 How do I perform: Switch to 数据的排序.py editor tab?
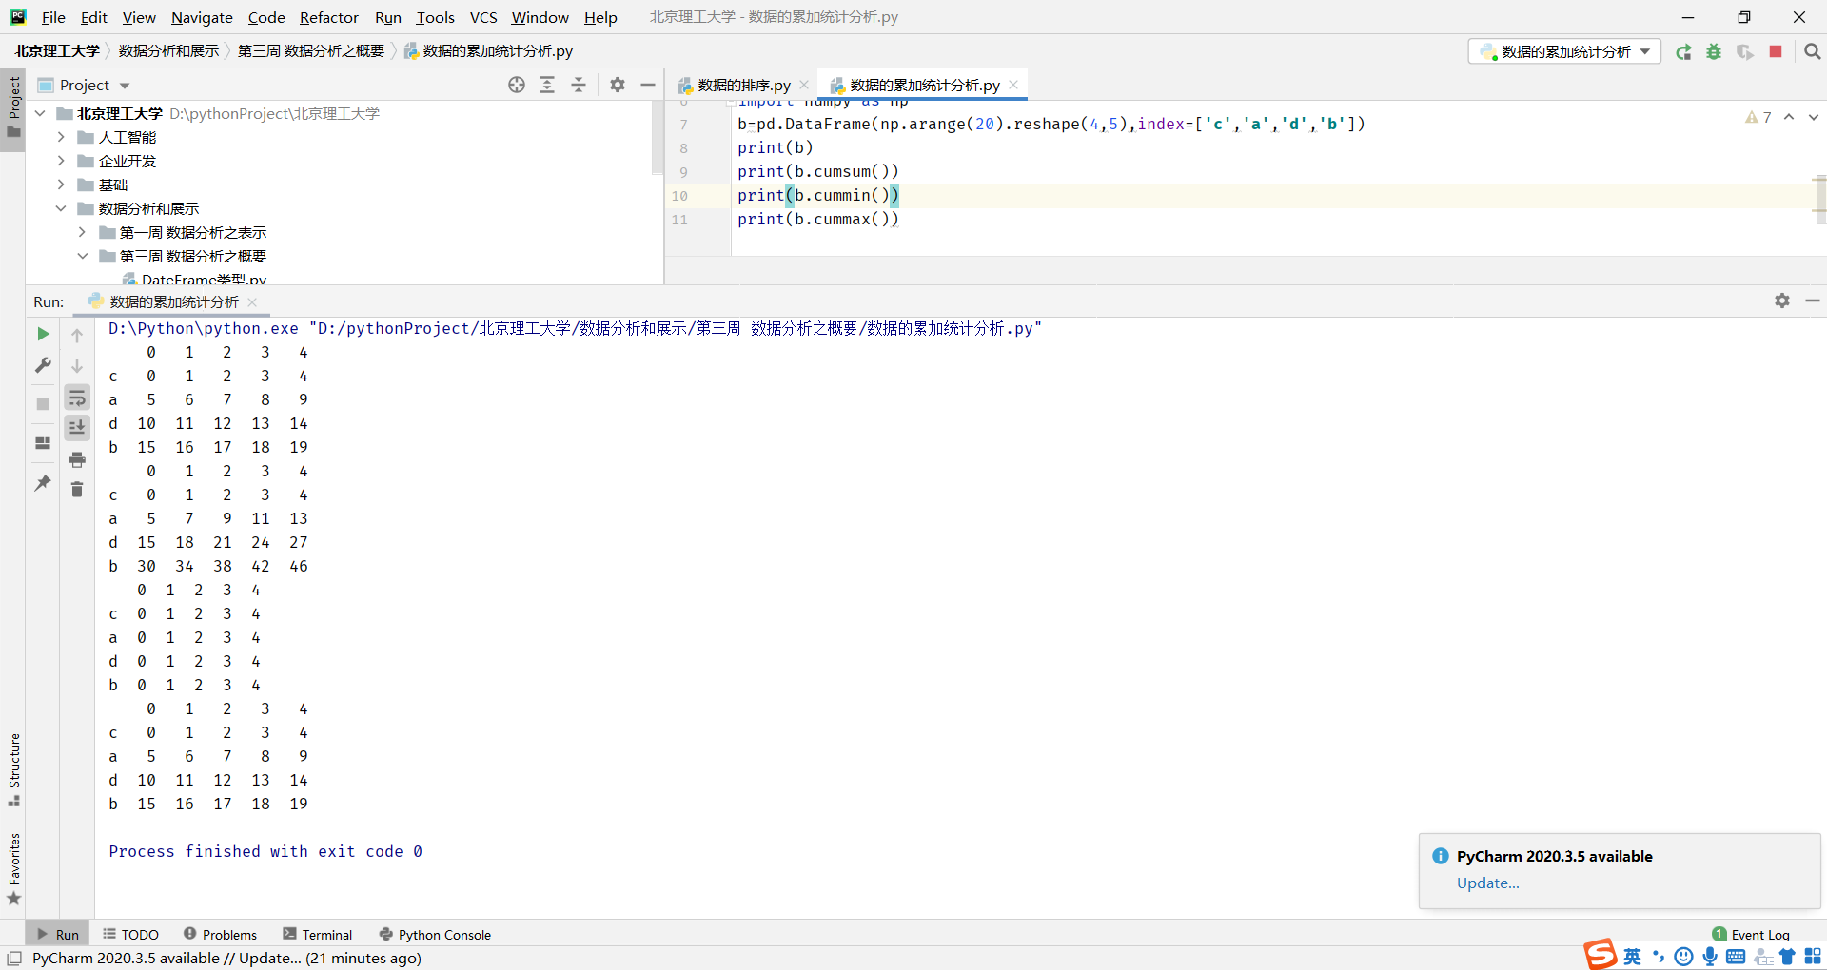(x=742, y=85)
